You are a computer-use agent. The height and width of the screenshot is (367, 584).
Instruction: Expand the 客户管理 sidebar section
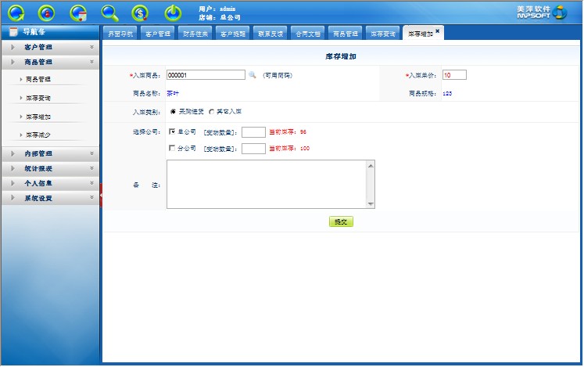click(x=50, y=48)
